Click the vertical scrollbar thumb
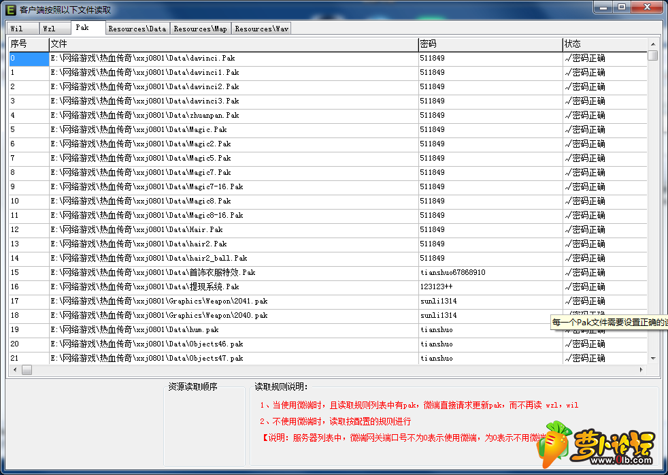 pos(652,55)
